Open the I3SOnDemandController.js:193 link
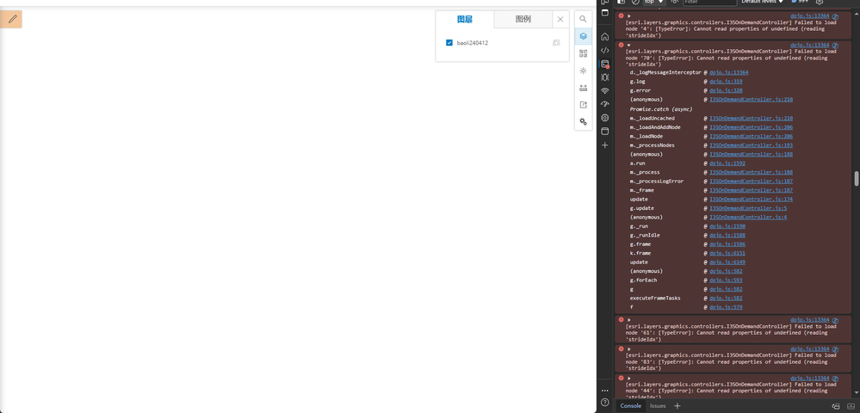The image size is (860, 413). [x=751, y=145]
